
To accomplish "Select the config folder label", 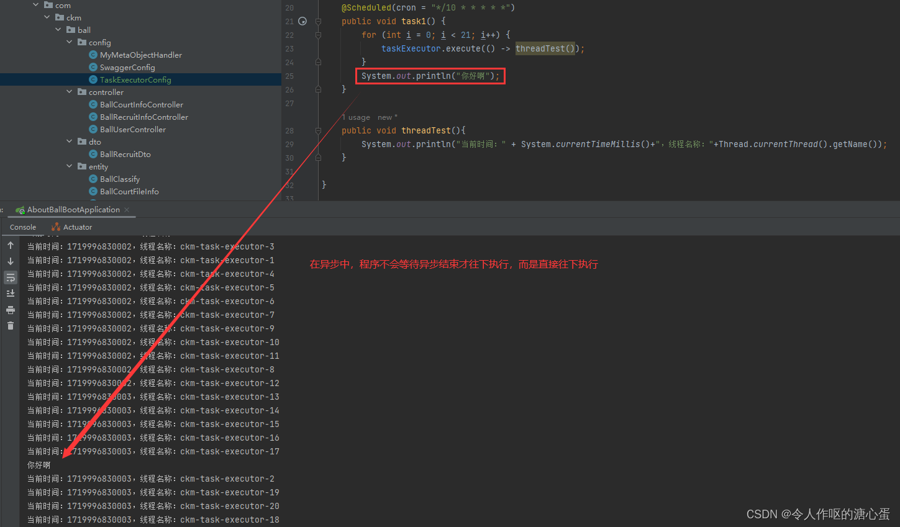I will click(x=100, y=42).
